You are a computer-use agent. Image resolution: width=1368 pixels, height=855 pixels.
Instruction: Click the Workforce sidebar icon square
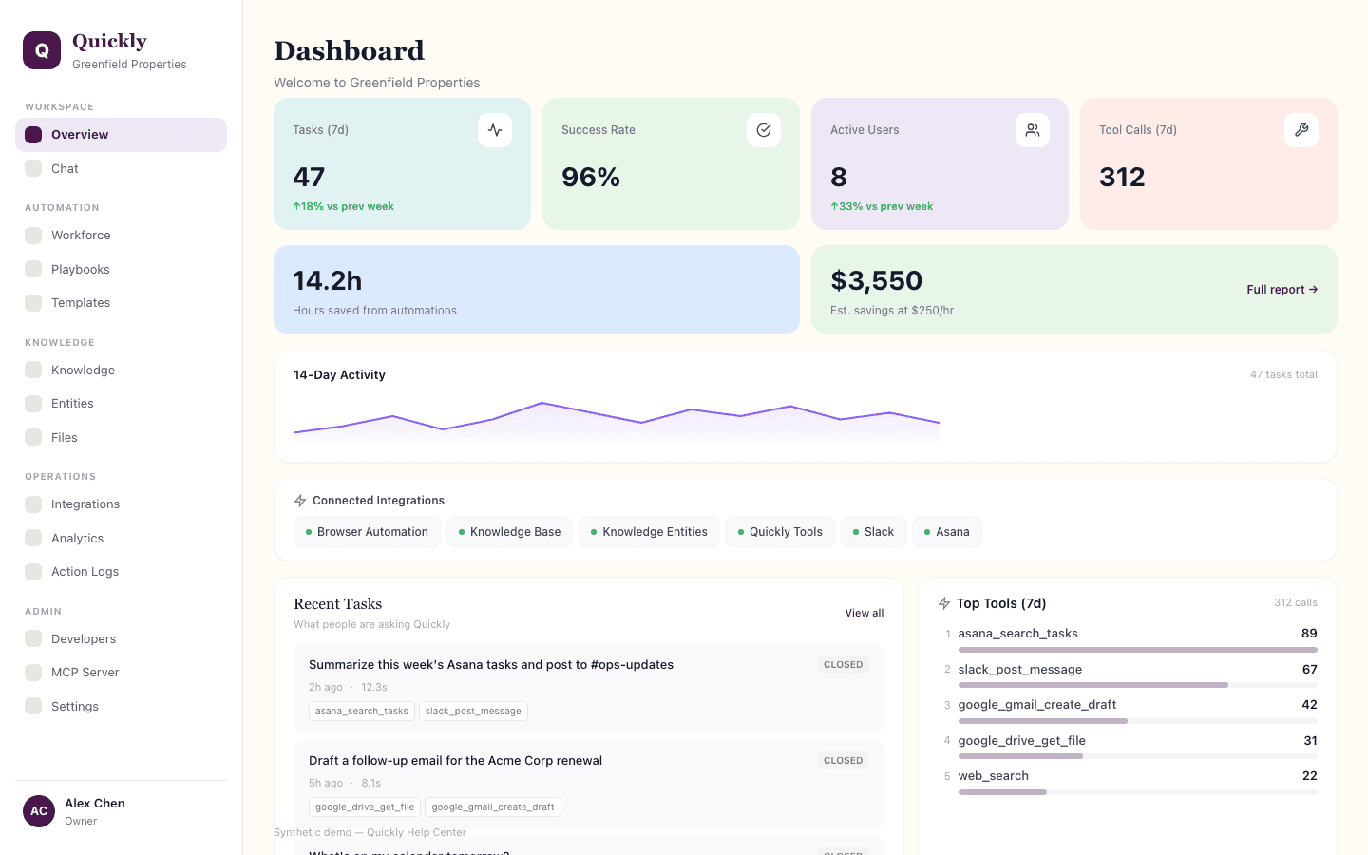pyautogui.click(x=33, y=236)
